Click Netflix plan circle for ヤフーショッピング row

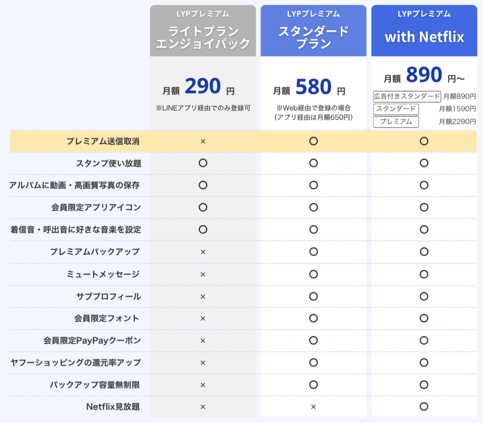pyautogui.click(x=424, y=363)
